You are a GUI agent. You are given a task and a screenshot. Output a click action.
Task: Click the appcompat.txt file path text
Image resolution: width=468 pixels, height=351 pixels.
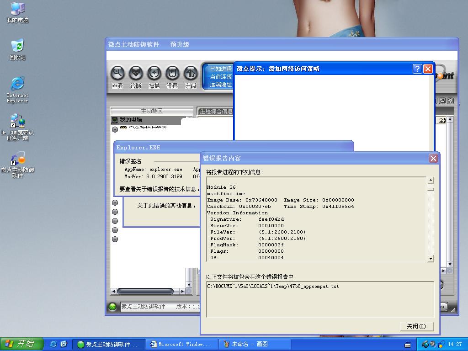[x=273, y=286]
